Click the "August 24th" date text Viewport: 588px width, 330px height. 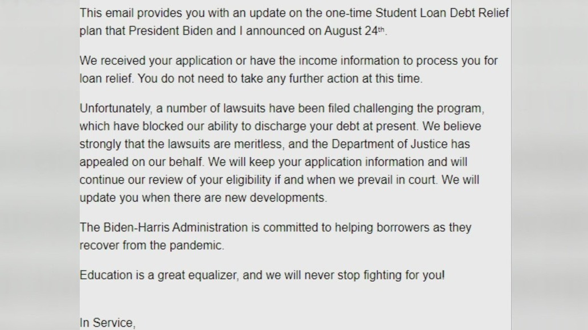(x=356, y=31)
